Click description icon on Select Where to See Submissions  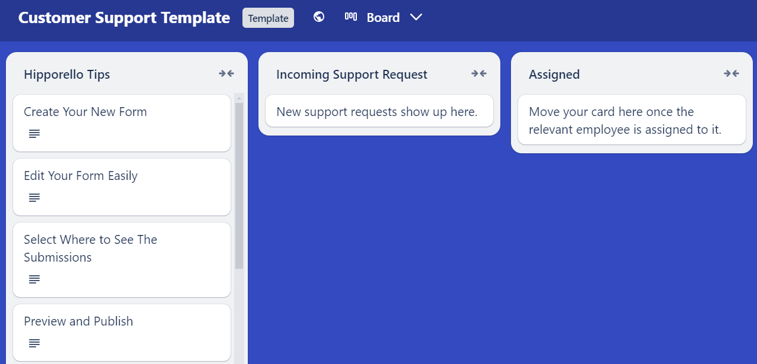point(34,279)
